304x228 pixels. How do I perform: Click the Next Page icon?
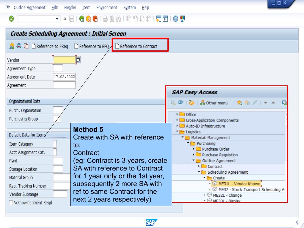[x=142, y=19]
